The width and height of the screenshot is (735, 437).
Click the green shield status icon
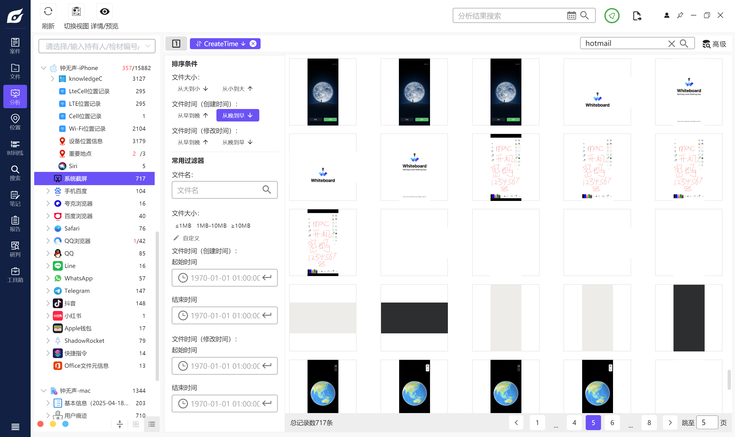pos(612,16)
